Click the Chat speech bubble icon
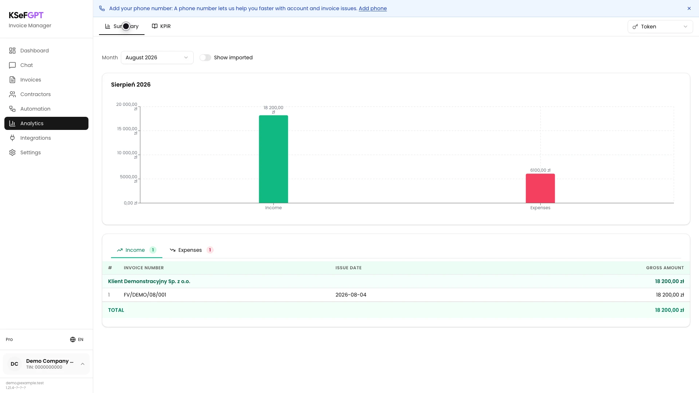Image resolution: width=699 pixels, height=393 pixels. coord(12,65)
